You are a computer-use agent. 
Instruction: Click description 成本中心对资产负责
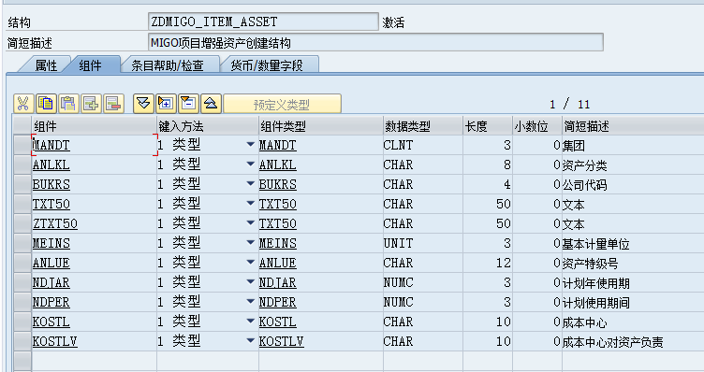pyautogui.click(x=612, y=342)
